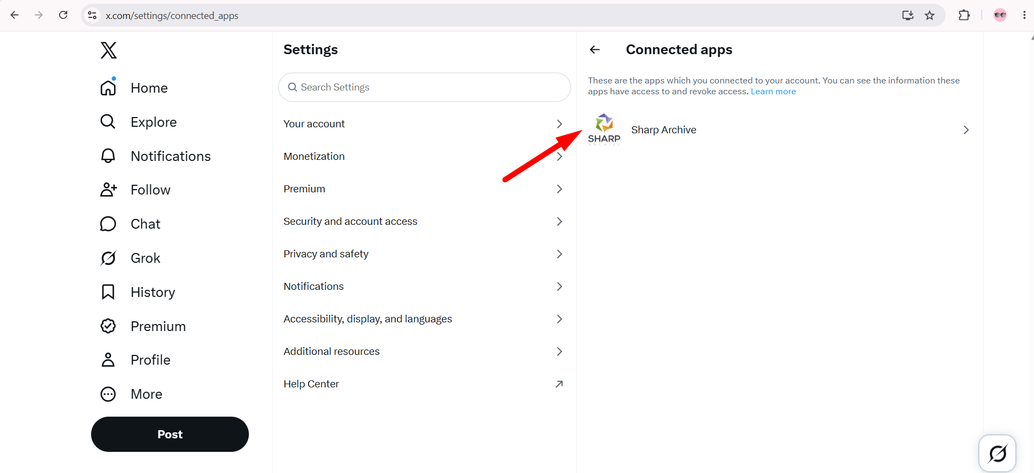Click the browser forward arrow
The image size is (1034, 473).
tap(38, 15)
